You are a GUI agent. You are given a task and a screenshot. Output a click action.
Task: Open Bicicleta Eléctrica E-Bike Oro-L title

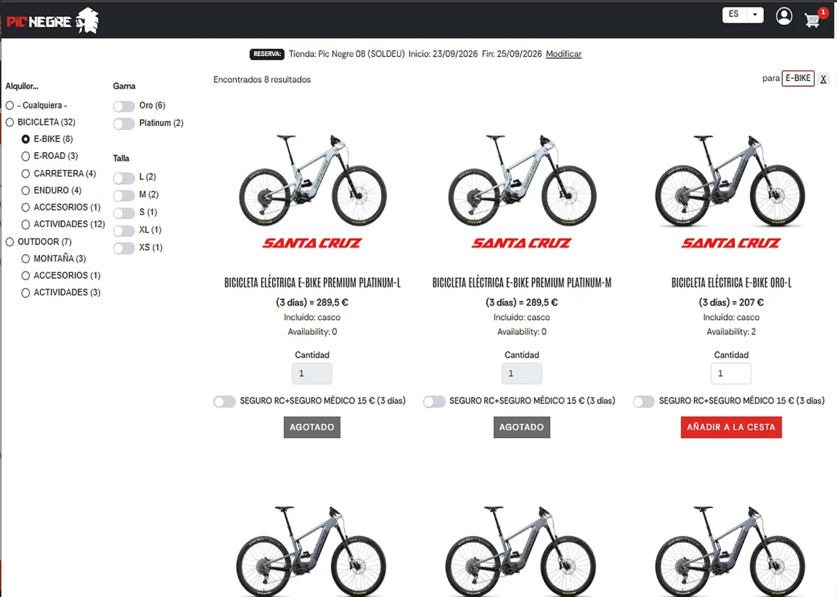(731, 283)
